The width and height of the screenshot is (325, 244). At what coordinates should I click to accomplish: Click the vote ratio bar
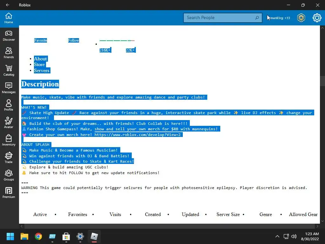[x=117, y=41]
